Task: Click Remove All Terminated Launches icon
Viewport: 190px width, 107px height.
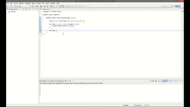Action: tap(156, 81)
